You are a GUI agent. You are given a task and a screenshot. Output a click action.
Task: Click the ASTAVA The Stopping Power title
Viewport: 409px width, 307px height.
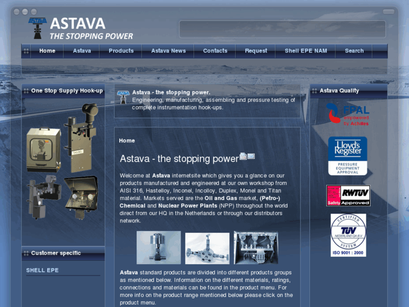point(91,28)
